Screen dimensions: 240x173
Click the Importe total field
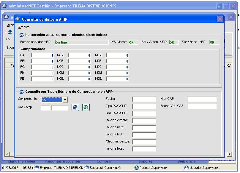click(x=144, y=149)
